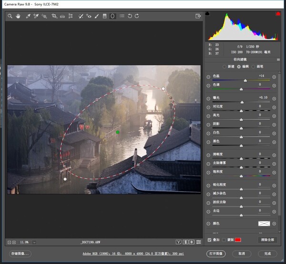
Task: Select the Spot Removal tool
Action: pyautogui.click(x=81, y=16)
